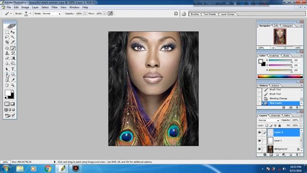
Task: Switch to the Channels tab
Action: click(275, 115)
